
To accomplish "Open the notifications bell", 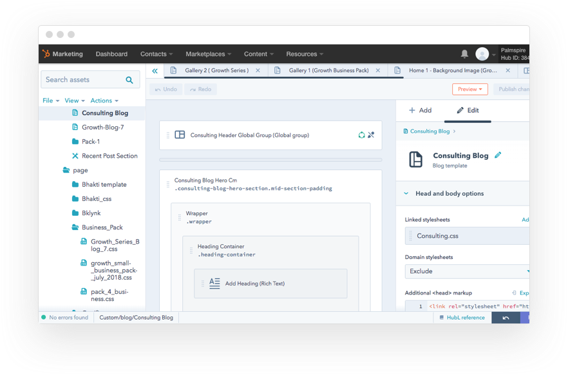I will pos(464,54).
